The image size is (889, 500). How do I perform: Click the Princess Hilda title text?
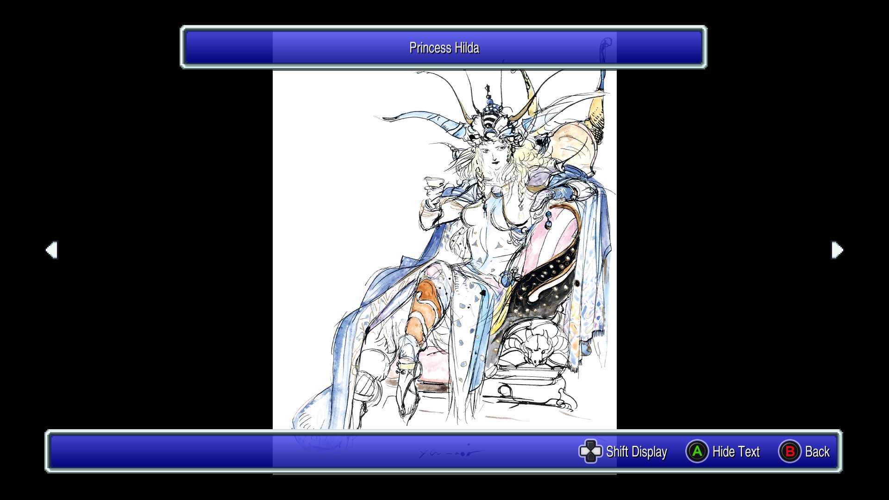444,48
